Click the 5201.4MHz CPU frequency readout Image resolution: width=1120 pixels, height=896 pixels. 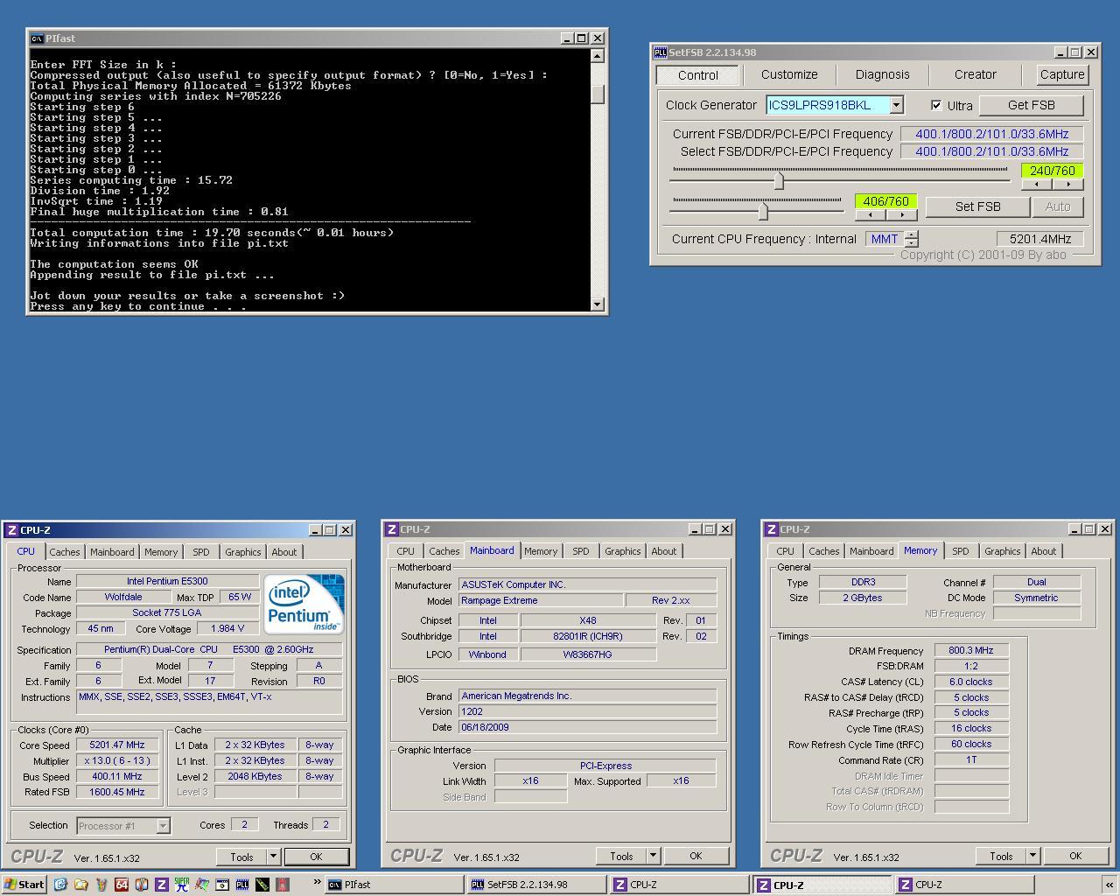1040,239
